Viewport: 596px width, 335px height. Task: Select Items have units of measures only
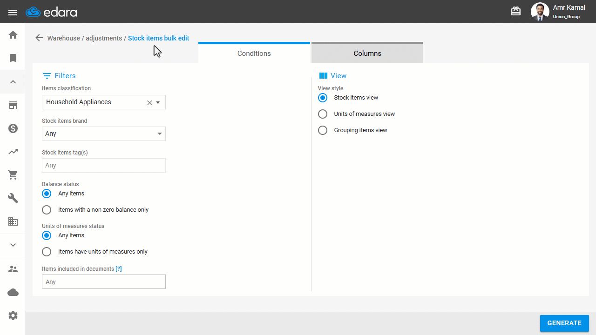coord(47,252)
